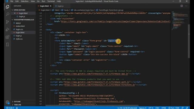Click the Port : 5500 Live Server indicator
Screen dimensions: 194x109
(x=174, y=108)
